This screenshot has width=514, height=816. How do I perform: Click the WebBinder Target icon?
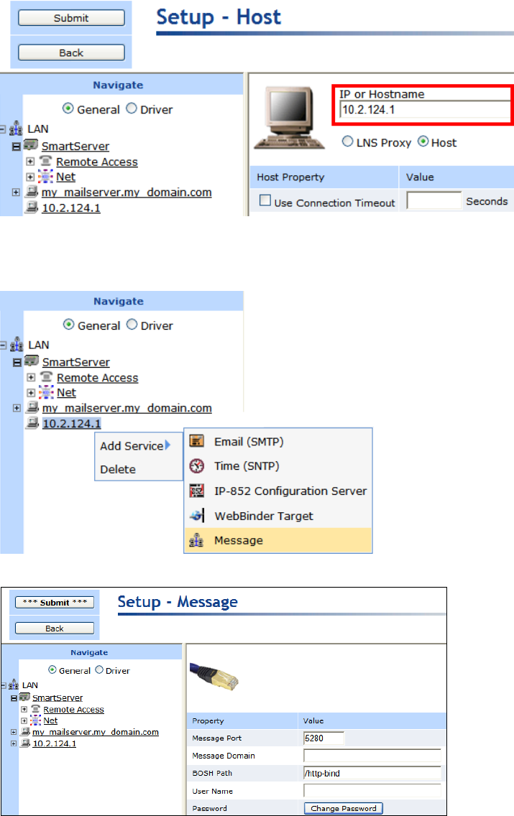click(197, 516)
